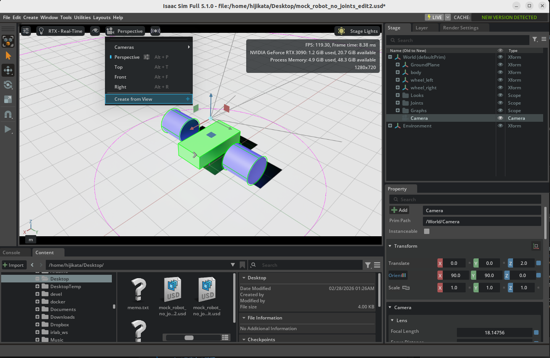Screen dimensions: 550x358
Task: Expand the body prim in the Stage tree
Action: [398, 72]
